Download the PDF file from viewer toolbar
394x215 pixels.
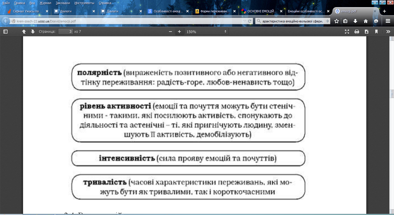(367, 32)
